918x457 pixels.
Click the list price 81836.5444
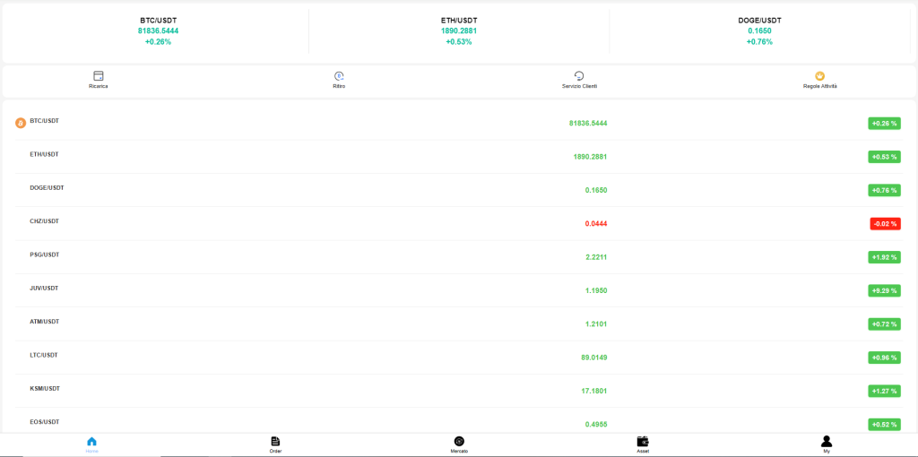coord(588,124)
